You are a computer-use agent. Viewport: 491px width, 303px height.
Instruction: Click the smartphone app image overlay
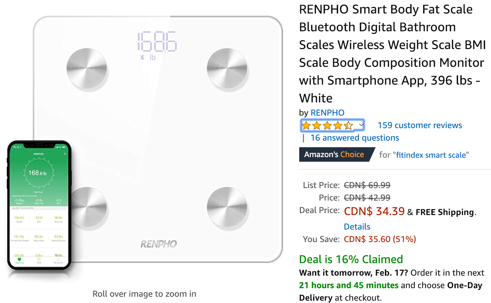click(39, 205)
